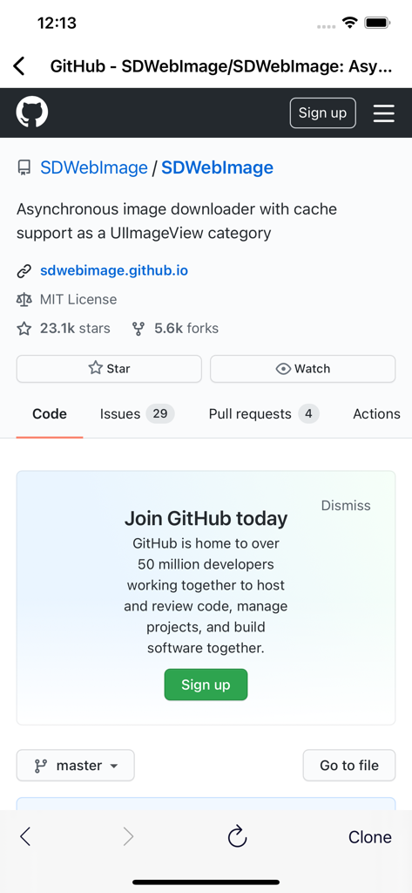Switch to the Issues tab
The width and height of the screenshot is (412, 893).
pyautogui.click(x=137, y=414)
